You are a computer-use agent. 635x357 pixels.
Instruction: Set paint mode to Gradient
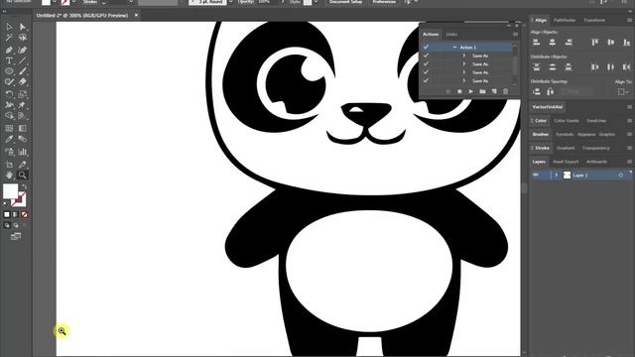tap(16, 214)
